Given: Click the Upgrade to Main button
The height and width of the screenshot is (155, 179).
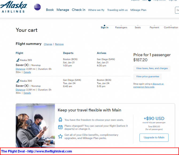Looking at the screenshot, I should (154, 137).
